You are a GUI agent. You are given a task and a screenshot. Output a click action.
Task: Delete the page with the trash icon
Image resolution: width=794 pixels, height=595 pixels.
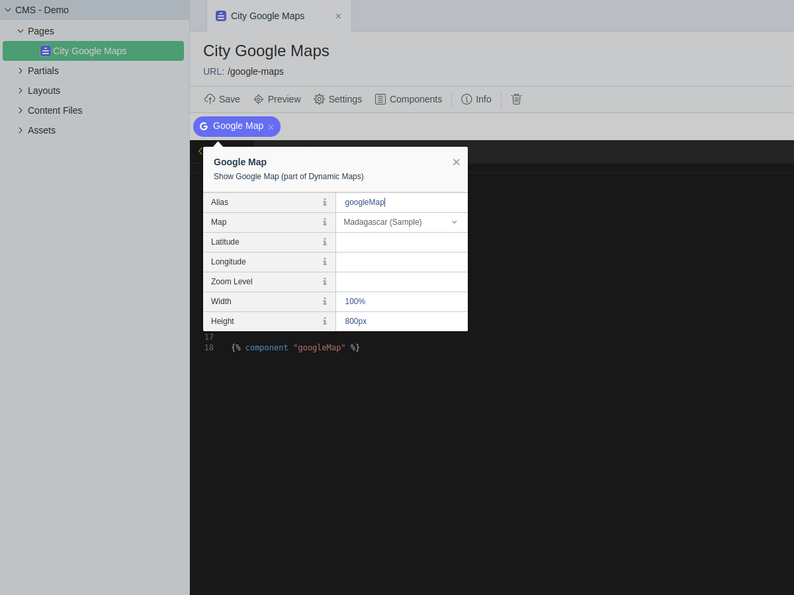[516, 99]
